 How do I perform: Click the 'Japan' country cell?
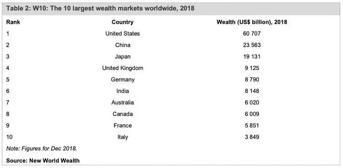click(x=123, y=56)
